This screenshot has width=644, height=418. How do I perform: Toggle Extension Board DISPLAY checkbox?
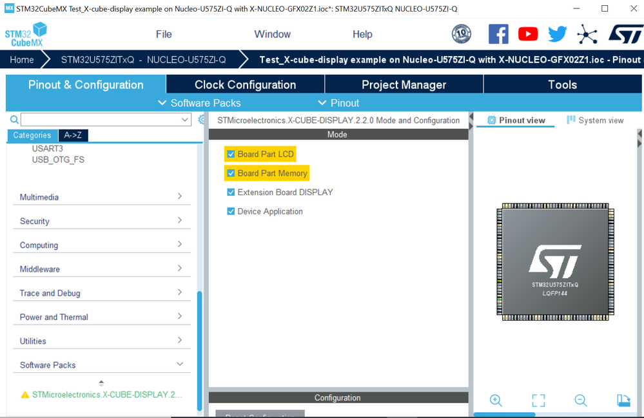[231, 192]
